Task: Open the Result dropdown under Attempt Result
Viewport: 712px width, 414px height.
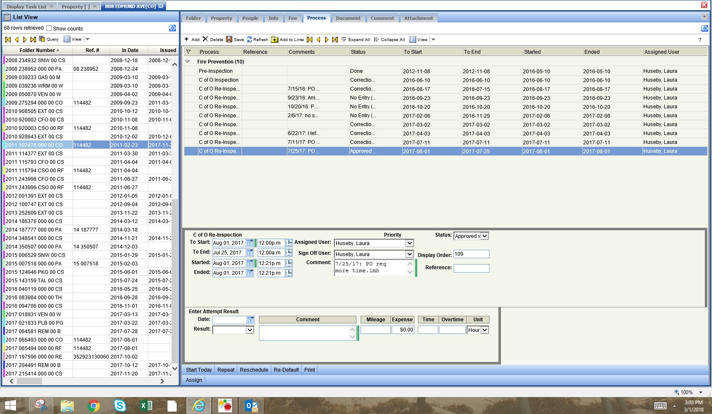Action: (250, 330)
